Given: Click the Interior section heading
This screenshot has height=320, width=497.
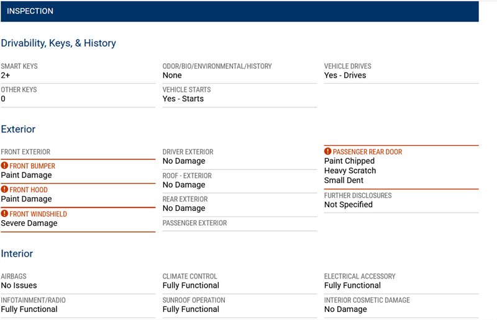Looking at the screenshot, I should [x=17, y=253].
